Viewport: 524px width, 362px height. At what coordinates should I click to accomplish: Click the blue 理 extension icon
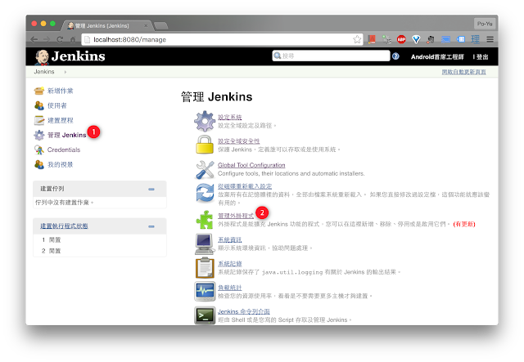click(x=475, y=39)
